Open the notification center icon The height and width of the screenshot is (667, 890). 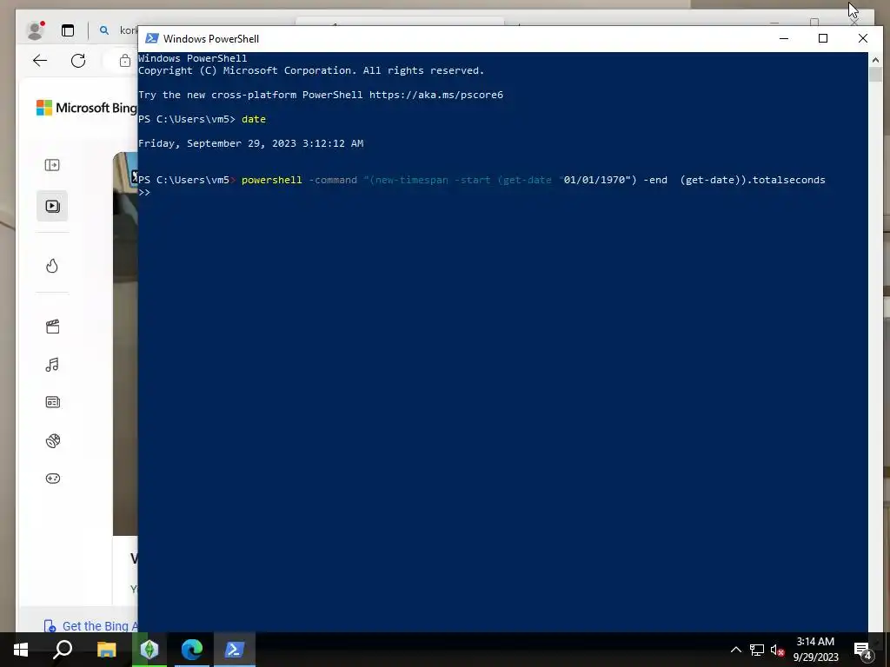[x=863, y=650]
